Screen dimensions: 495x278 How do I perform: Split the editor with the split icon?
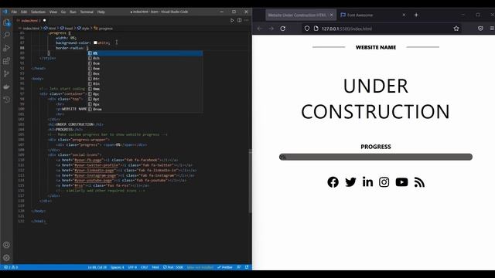239,20
